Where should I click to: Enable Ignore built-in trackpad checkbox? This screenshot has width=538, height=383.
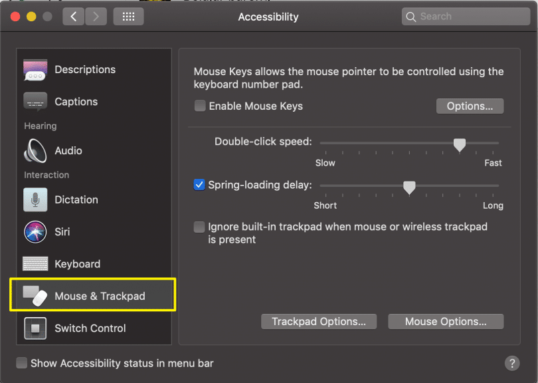coord(199,227)
